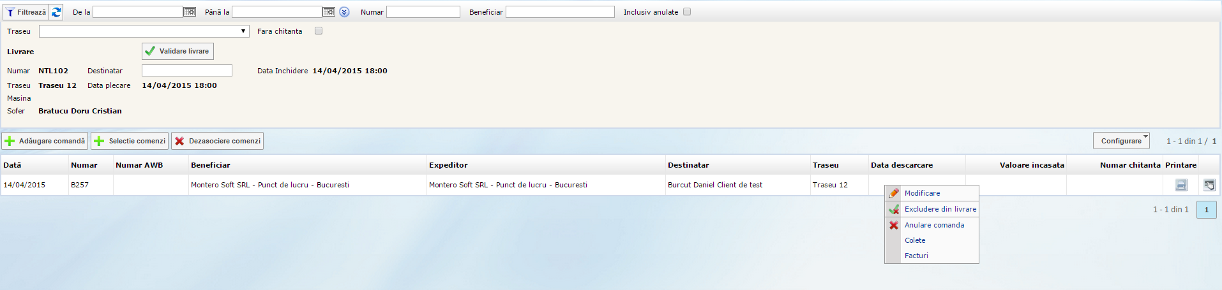Open the 'De la' date calendar picker

pyautogui.click(x=190, y=12)
